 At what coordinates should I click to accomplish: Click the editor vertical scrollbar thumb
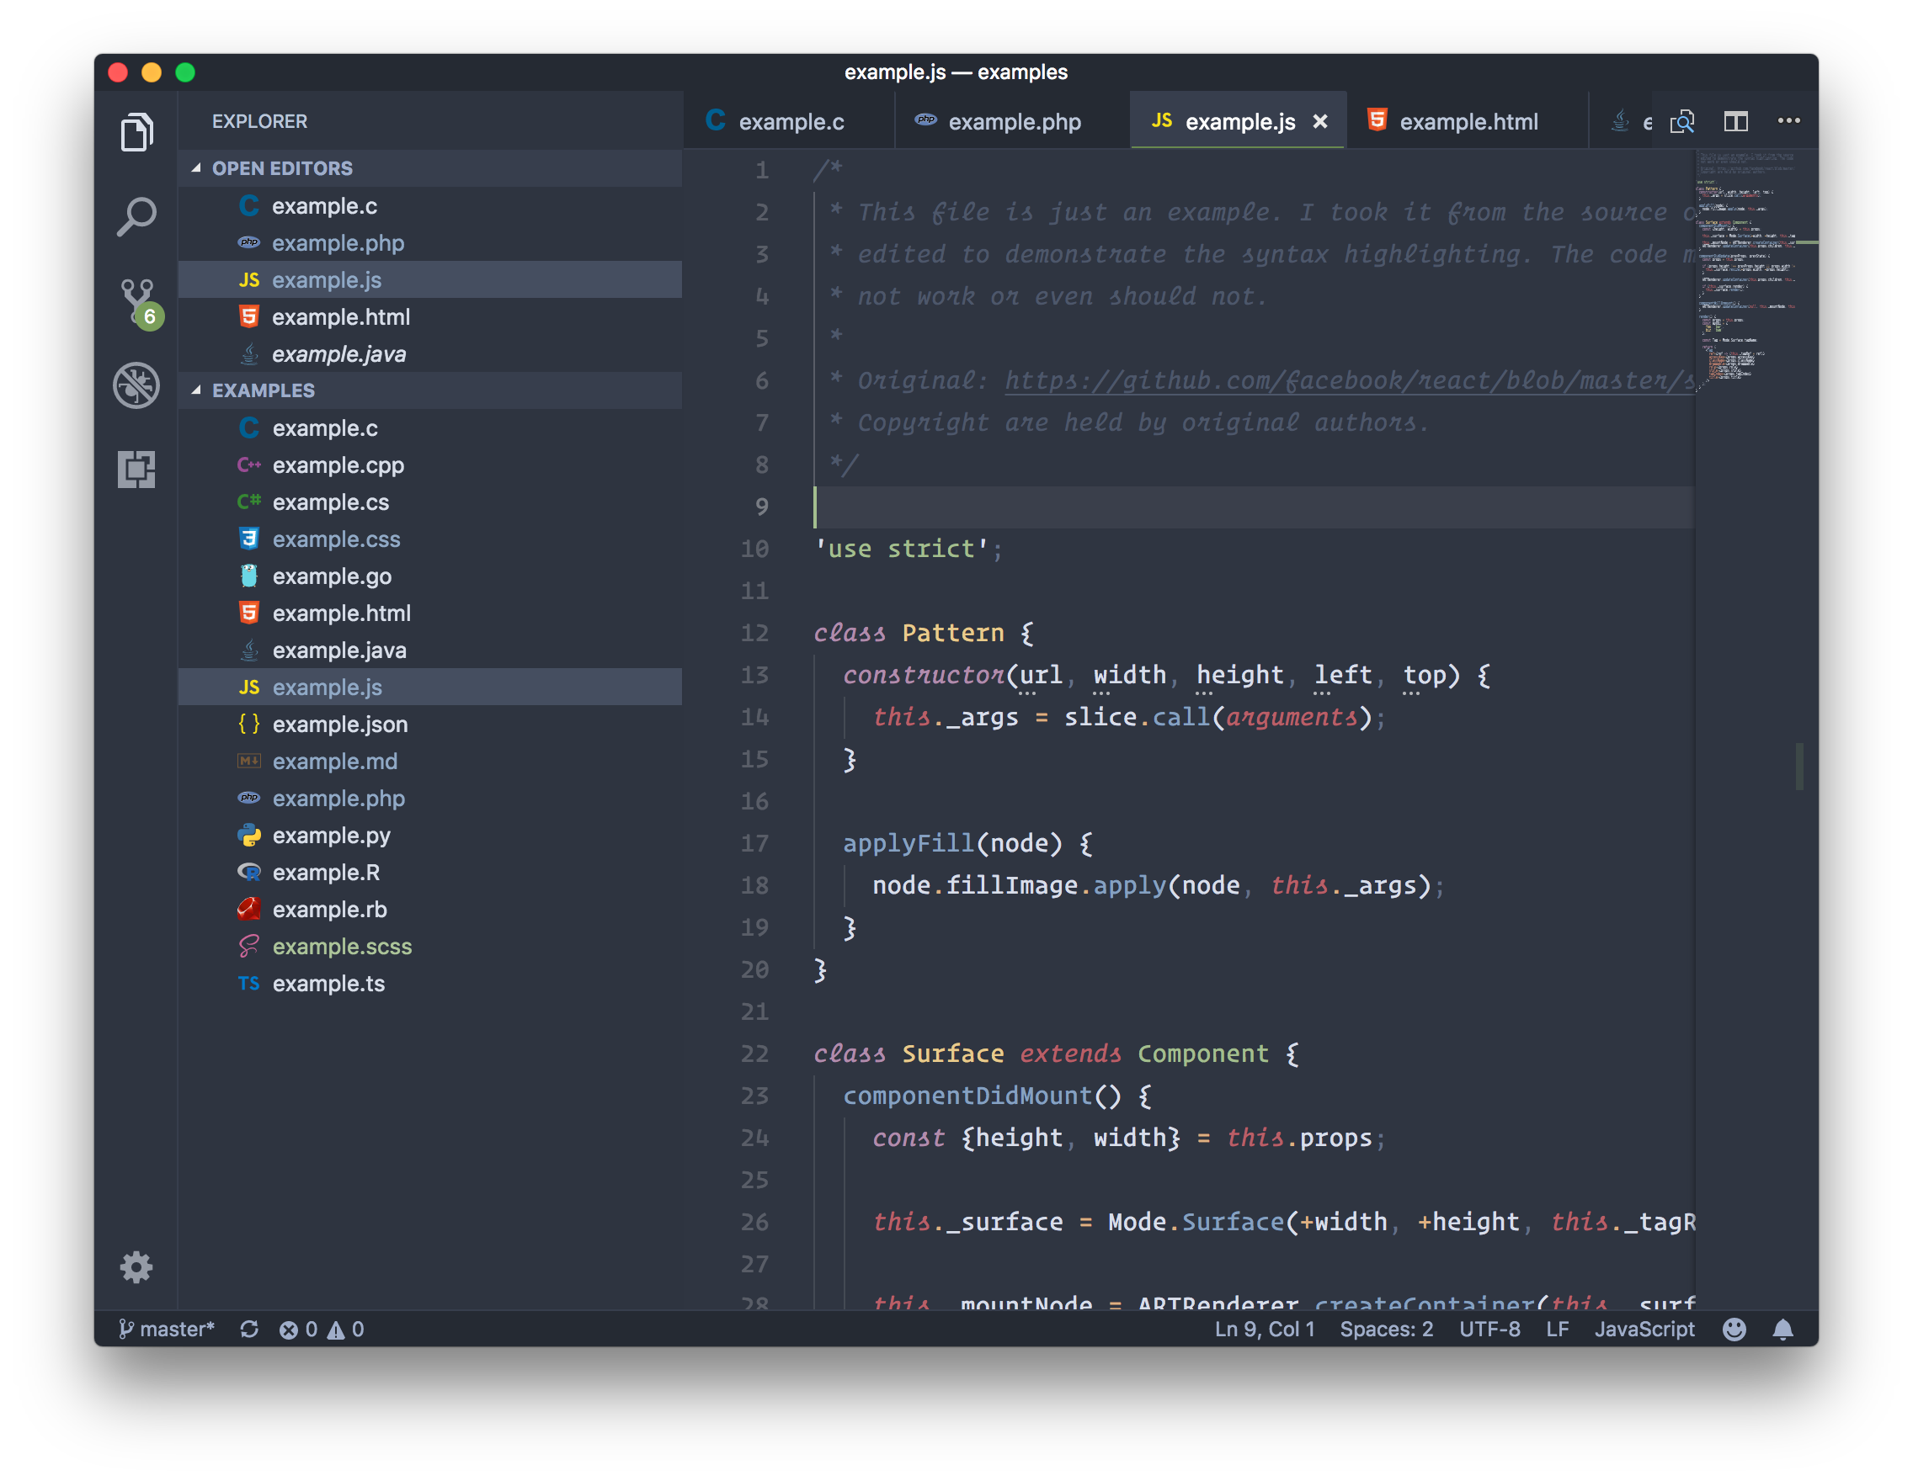[1799, 766]
